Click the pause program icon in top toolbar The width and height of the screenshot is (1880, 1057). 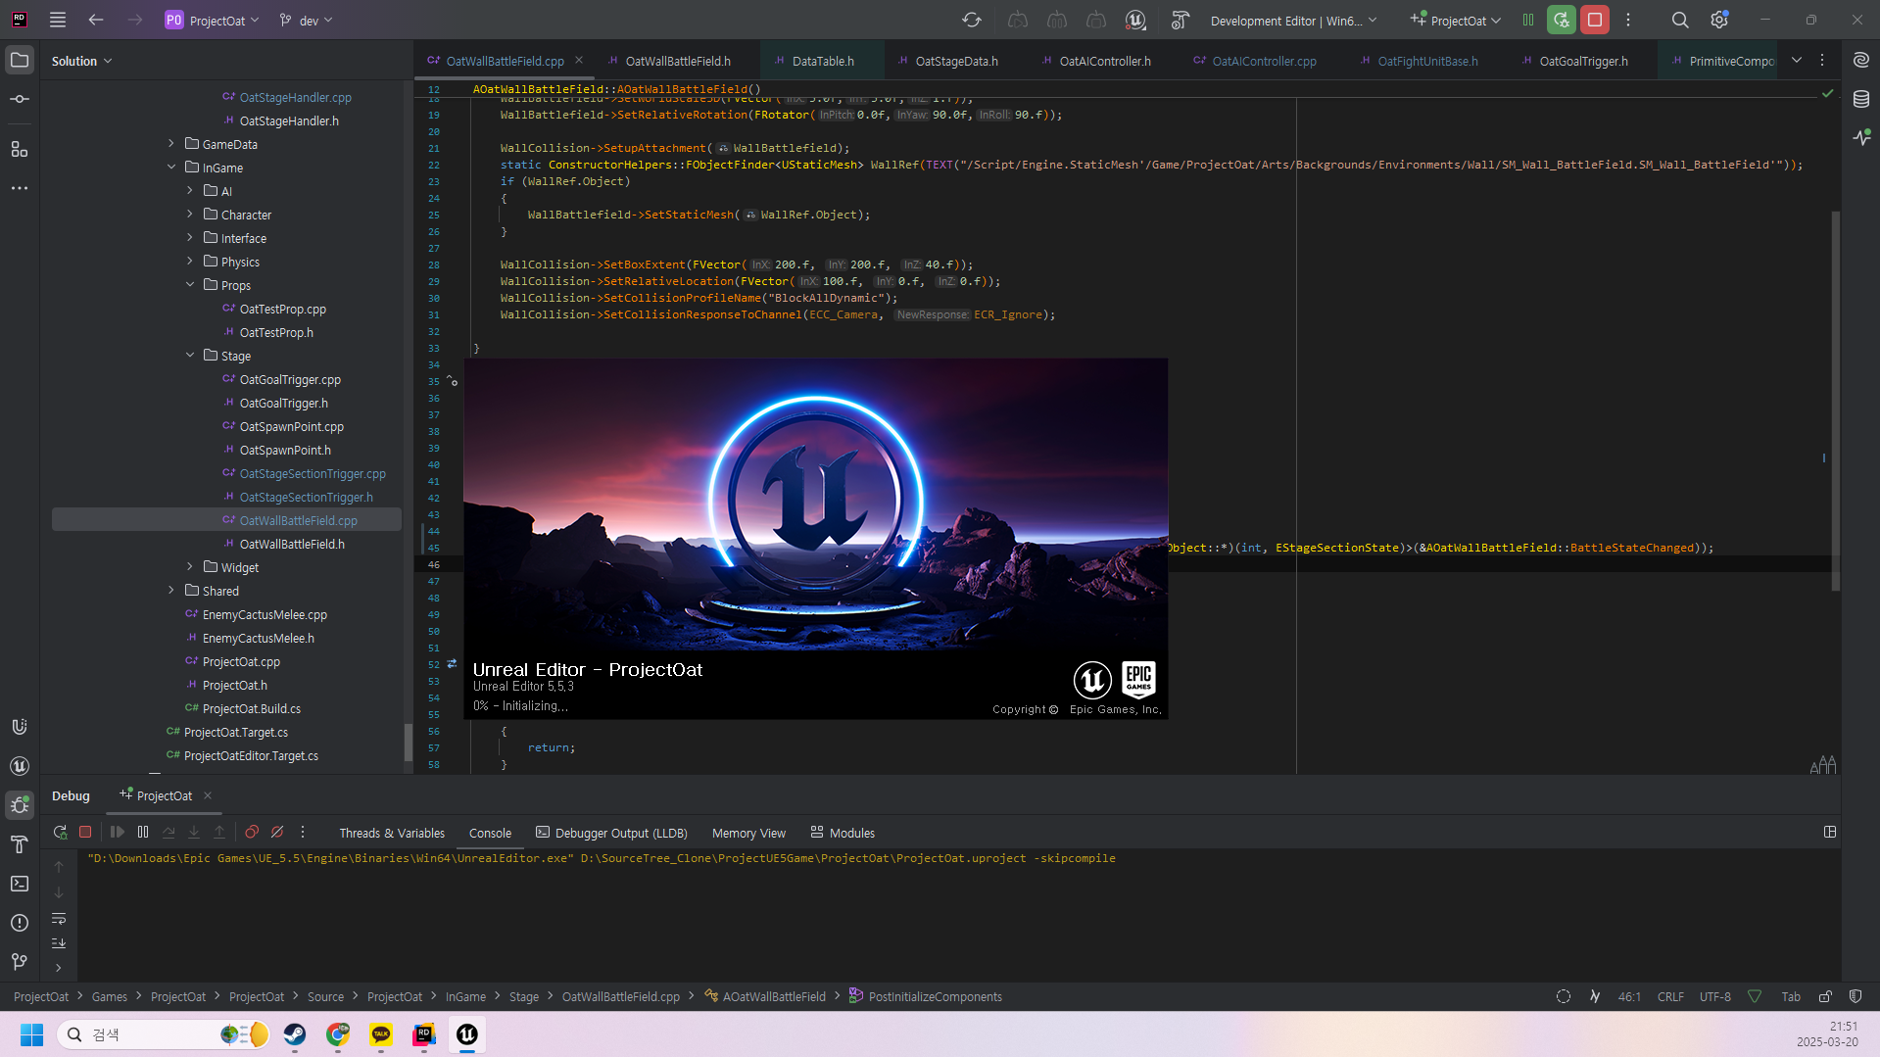tap(1528, 20)
